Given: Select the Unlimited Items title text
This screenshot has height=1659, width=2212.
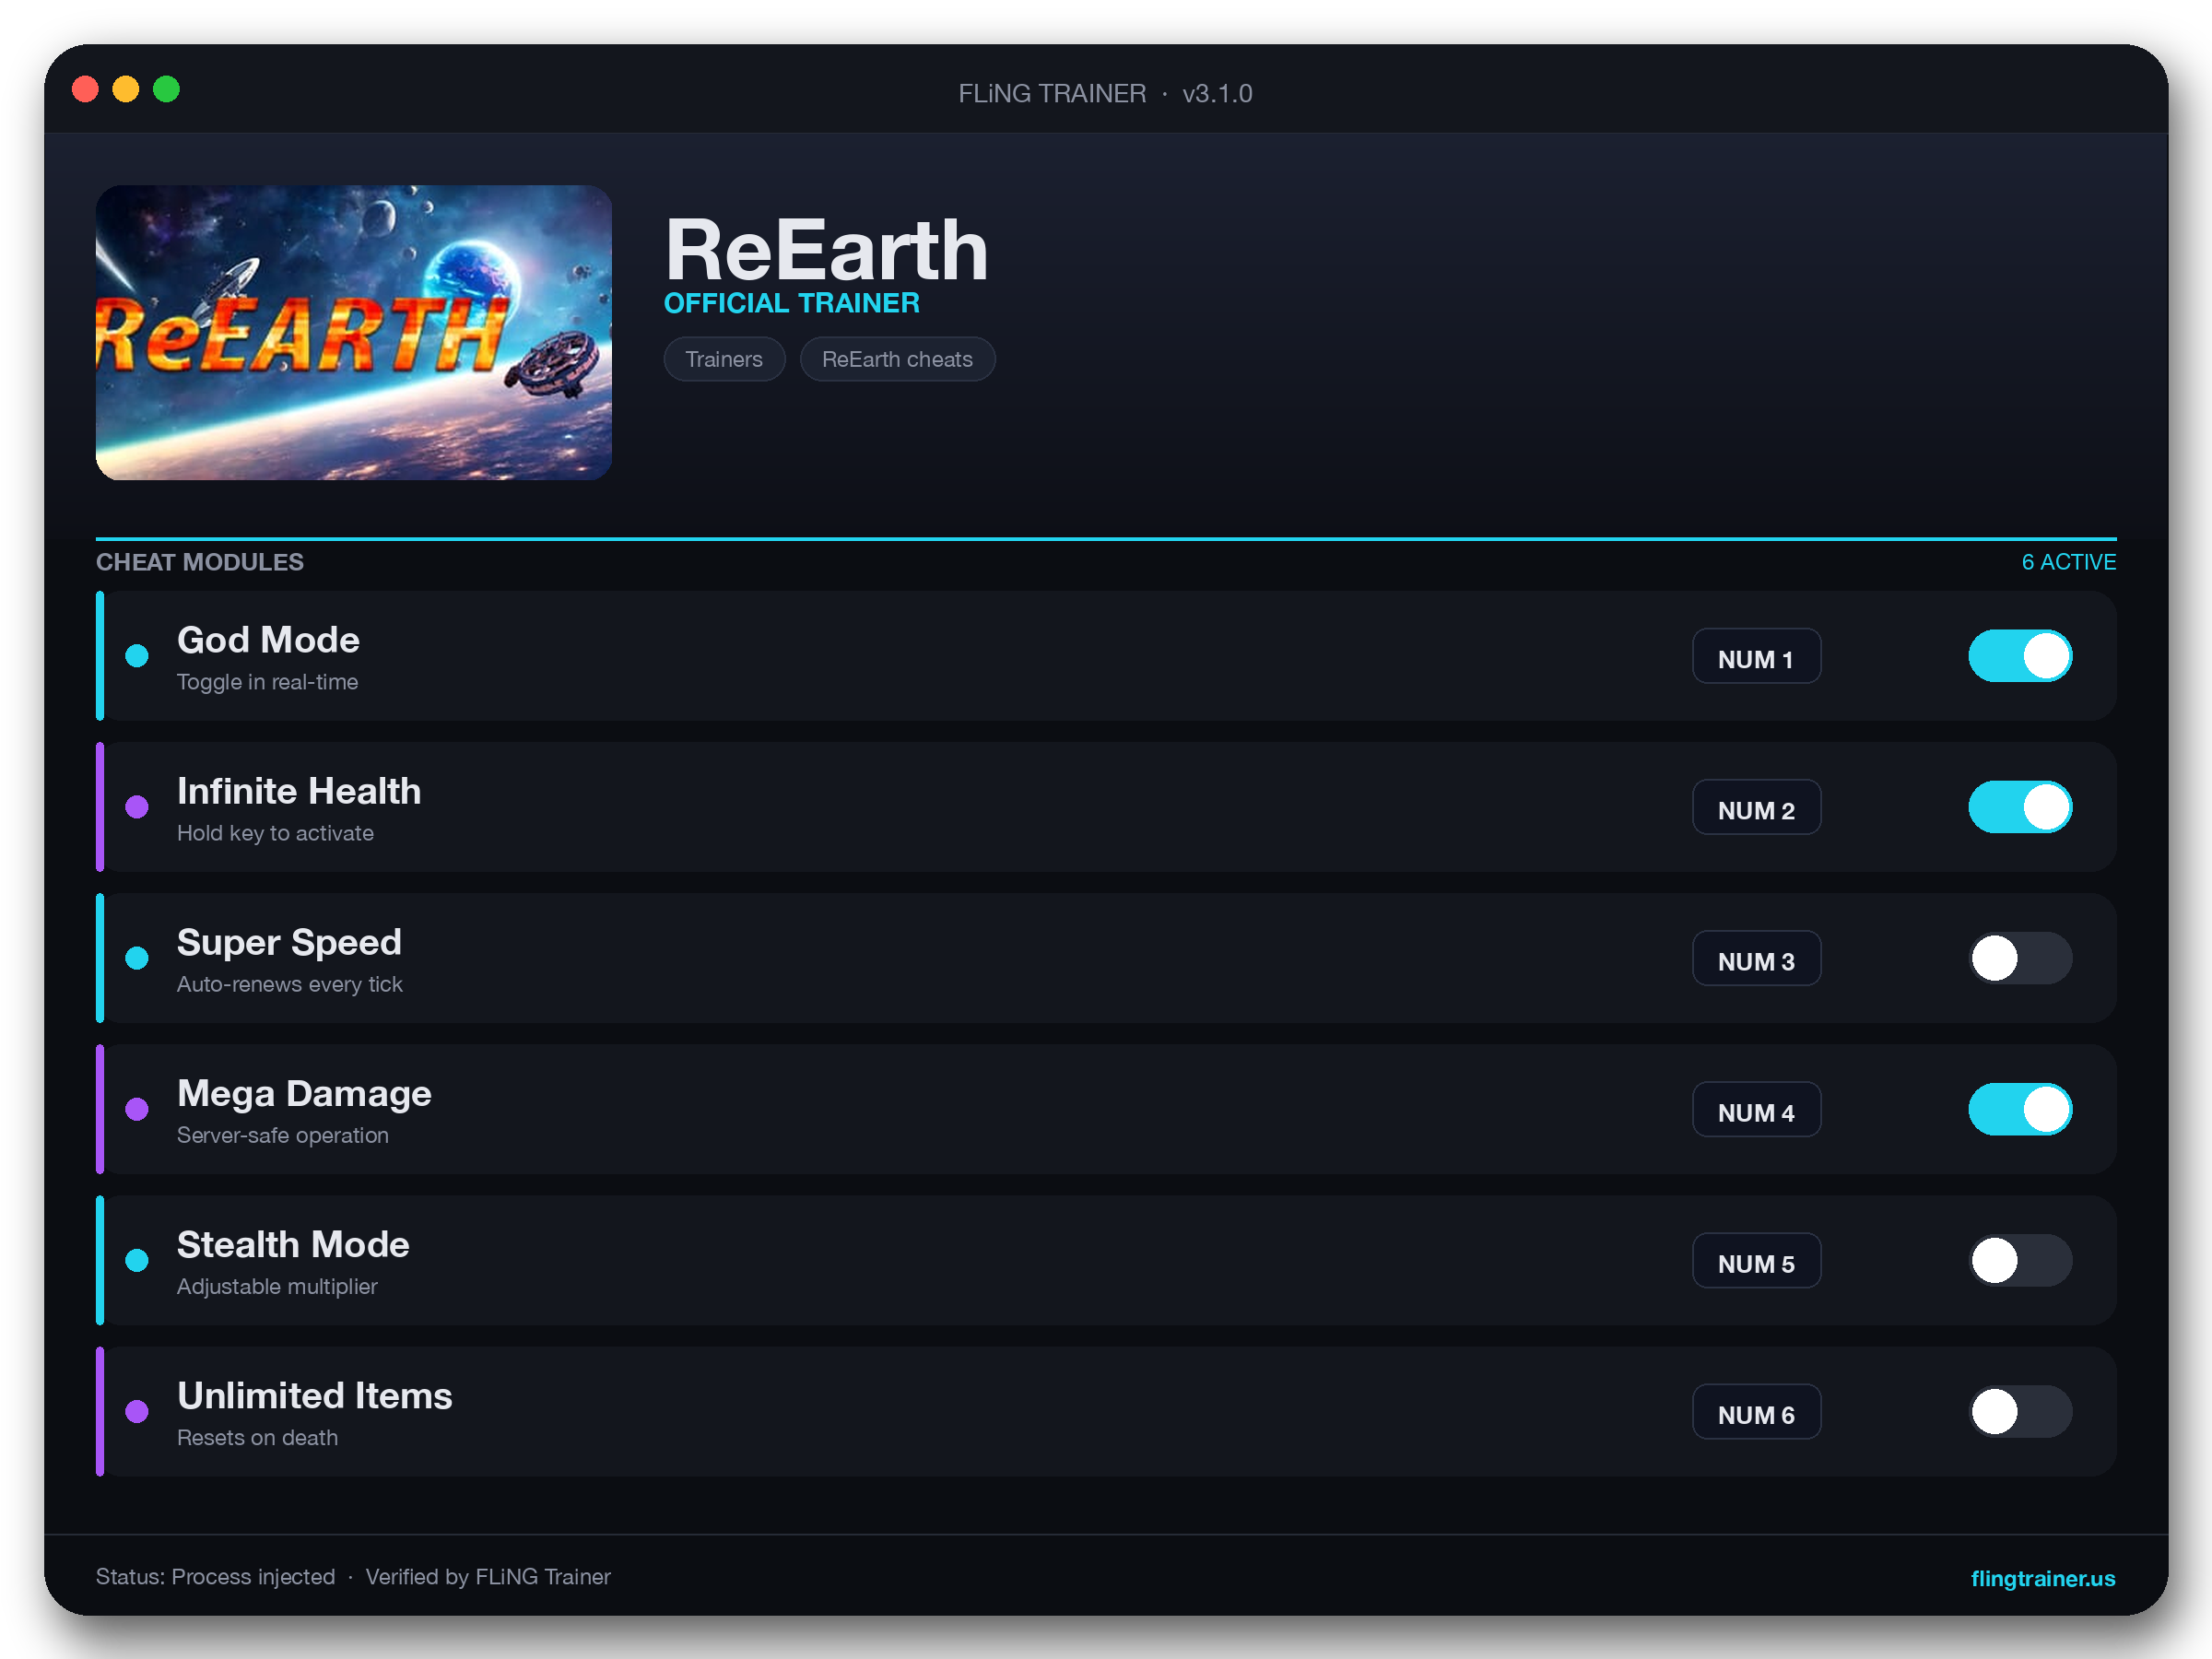Looking at the screenshot, I should (x=315, y=1395).
